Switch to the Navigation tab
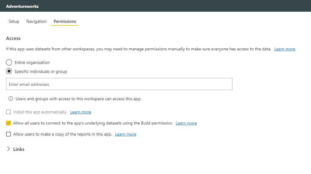This screenshot has height=174, width=311. click(x=36, y=21)
